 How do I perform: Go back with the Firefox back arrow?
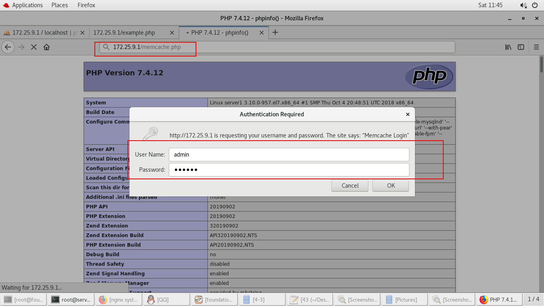(x=8, y=47)
